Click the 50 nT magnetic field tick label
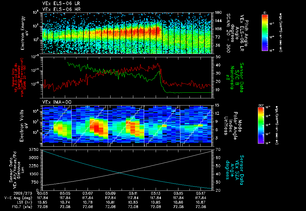306x211 pixels. coord(218,57)
